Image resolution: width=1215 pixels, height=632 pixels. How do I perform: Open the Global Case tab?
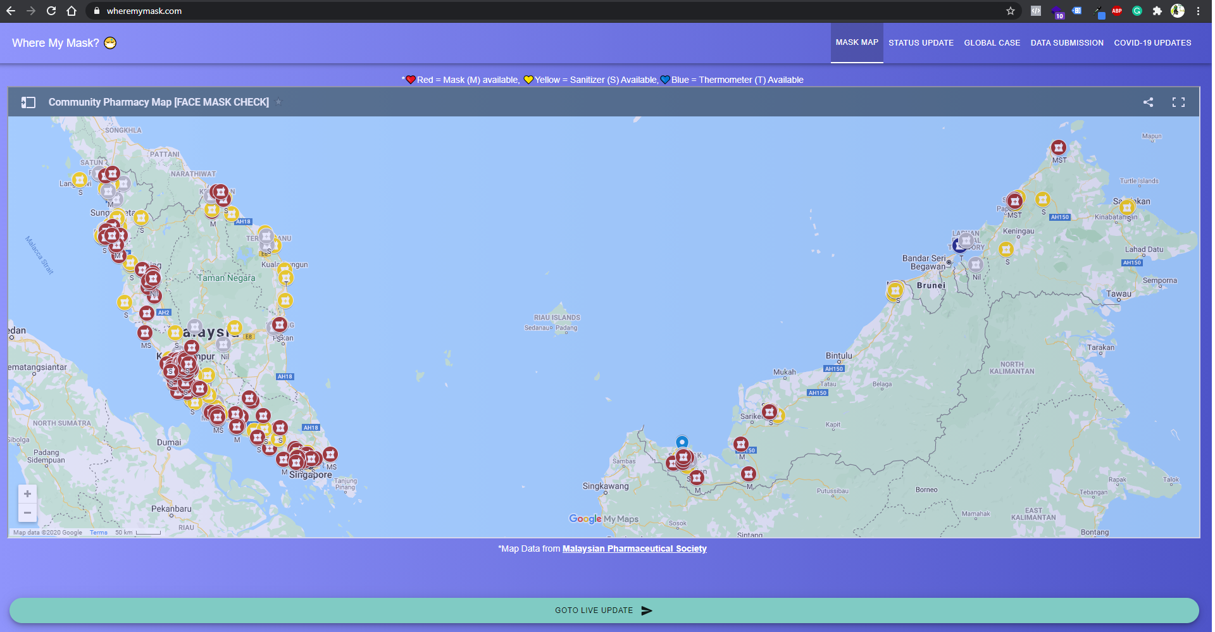click(x=992, y=43)
